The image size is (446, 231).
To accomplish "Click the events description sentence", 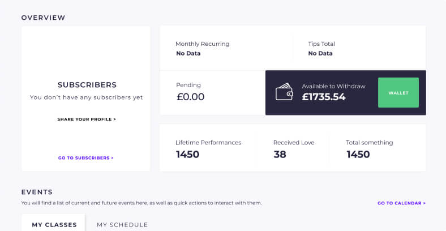I will (x=141, y=203).
